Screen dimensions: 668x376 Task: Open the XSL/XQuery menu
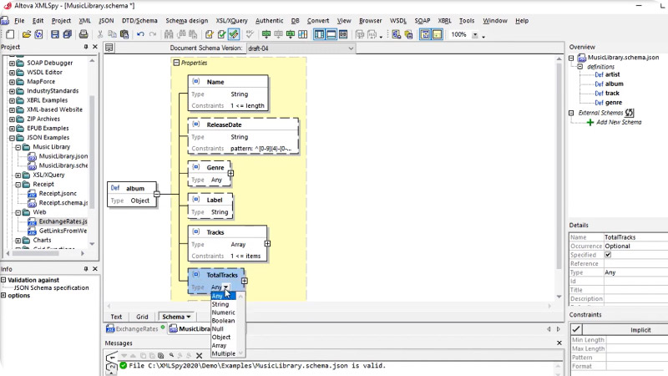pos(231,20)
